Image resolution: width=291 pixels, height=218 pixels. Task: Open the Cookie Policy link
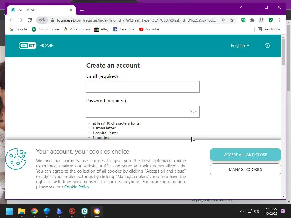click(77, 187)
